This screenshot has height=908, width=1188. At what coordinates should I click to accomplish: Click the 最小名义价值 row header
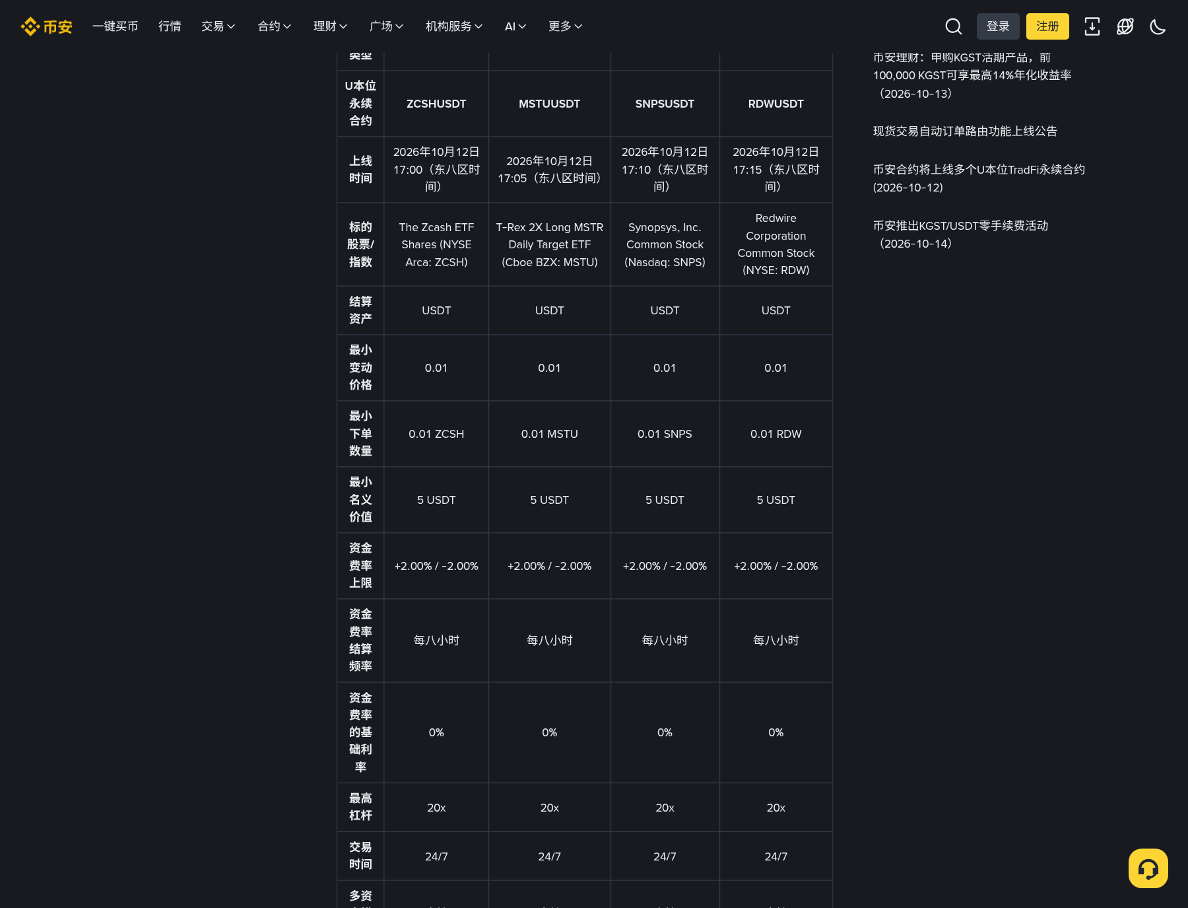click(360, 500)
